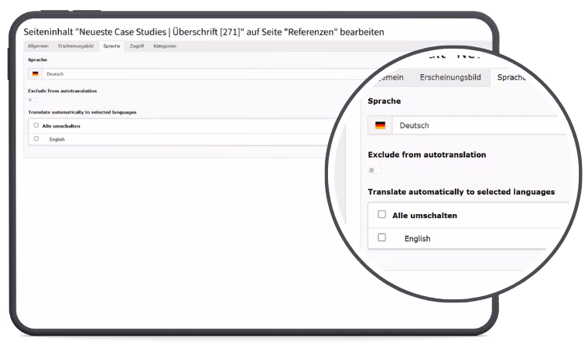Click the enlarged bold Sprache field label
Viewport: 588px width, 348px height.
pos(385,101)
